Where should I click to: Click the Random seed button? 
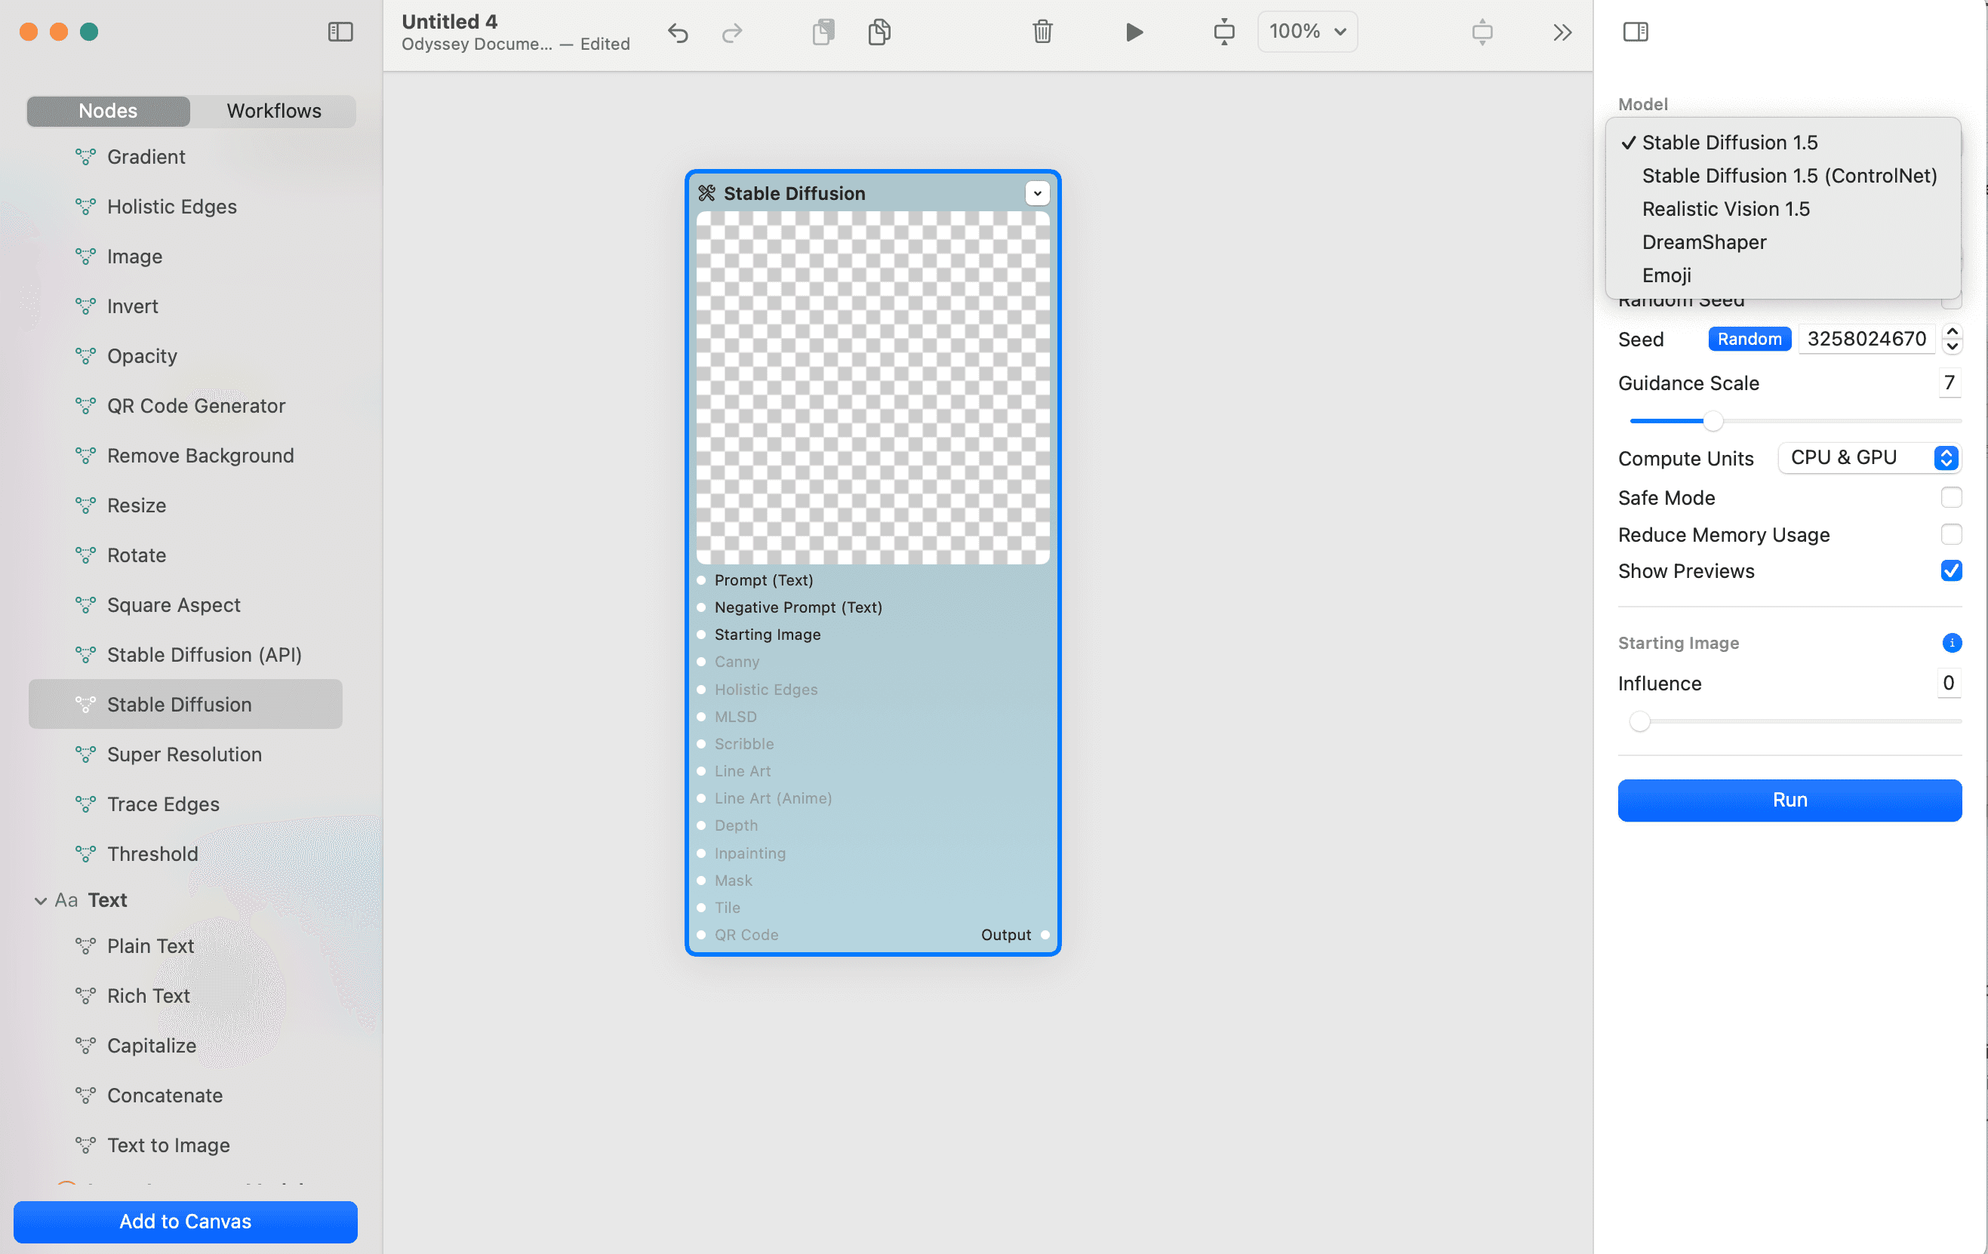[1750, 338]
